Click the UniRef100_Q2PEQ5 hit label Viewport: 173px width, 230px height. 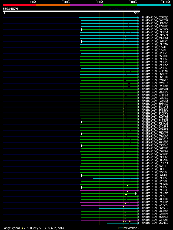point(155,18)
